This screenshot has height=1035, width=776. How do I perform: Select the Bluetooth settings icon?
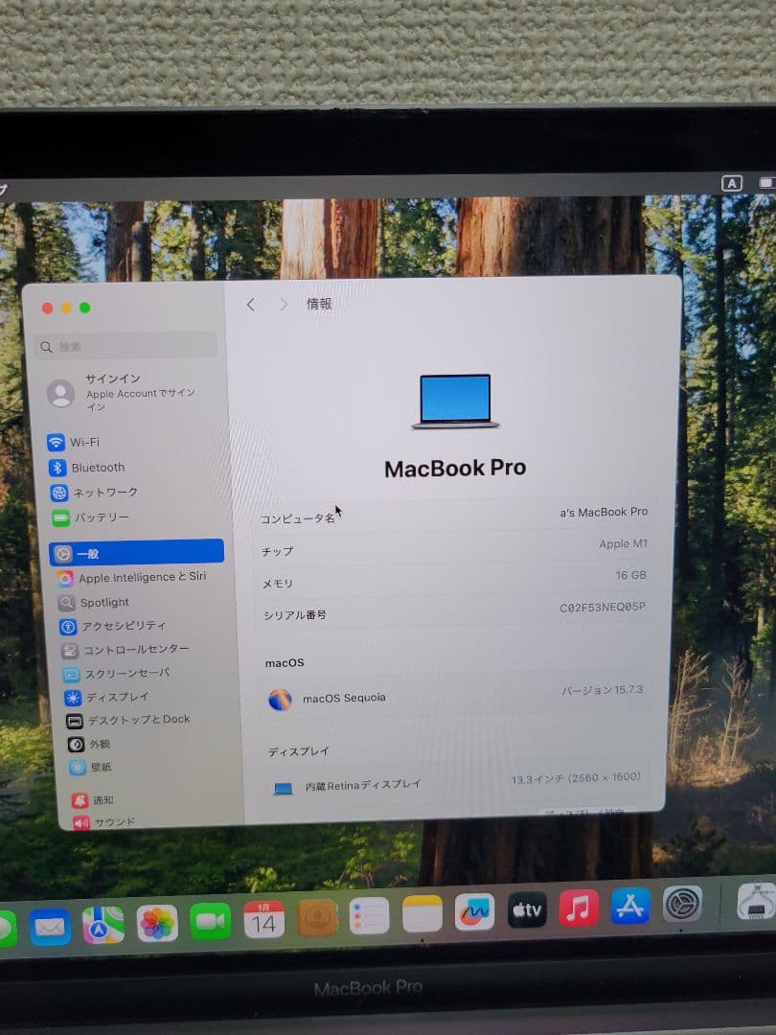(x=59, y=468)
